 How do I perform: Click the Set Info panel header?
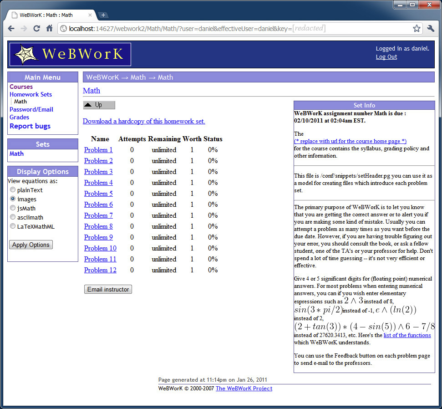click(x=364, y=105)
